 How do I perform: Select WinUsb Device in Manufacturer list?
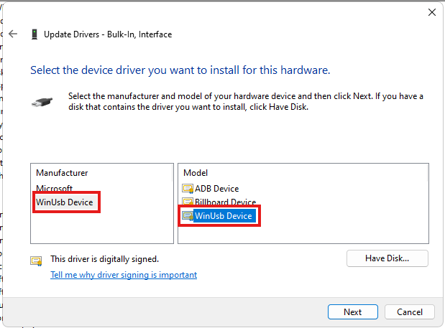[65, 202]
